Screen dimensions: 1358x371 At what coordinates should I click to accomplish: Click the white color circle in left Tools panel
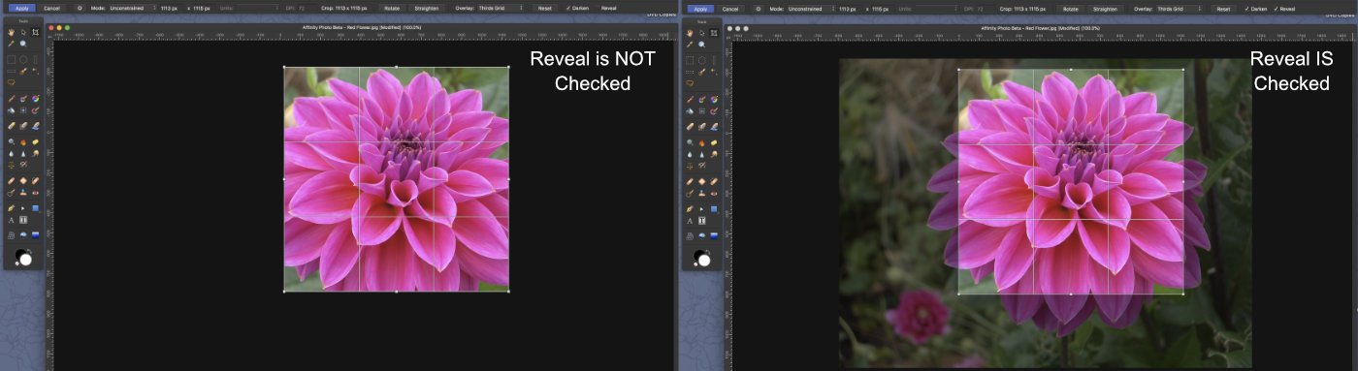pos(25,260)
